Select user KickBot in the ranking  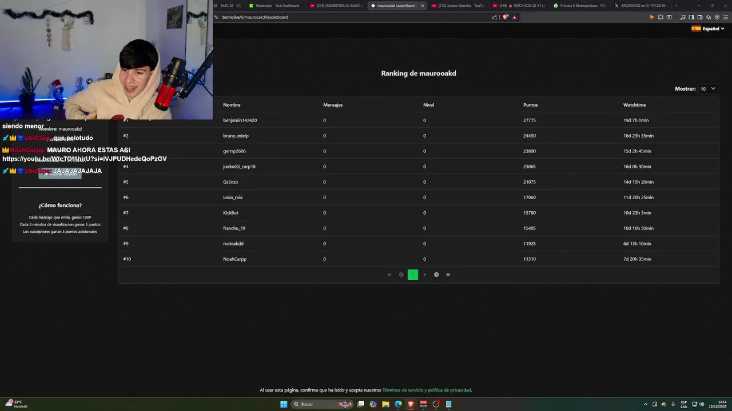(230, 213)
